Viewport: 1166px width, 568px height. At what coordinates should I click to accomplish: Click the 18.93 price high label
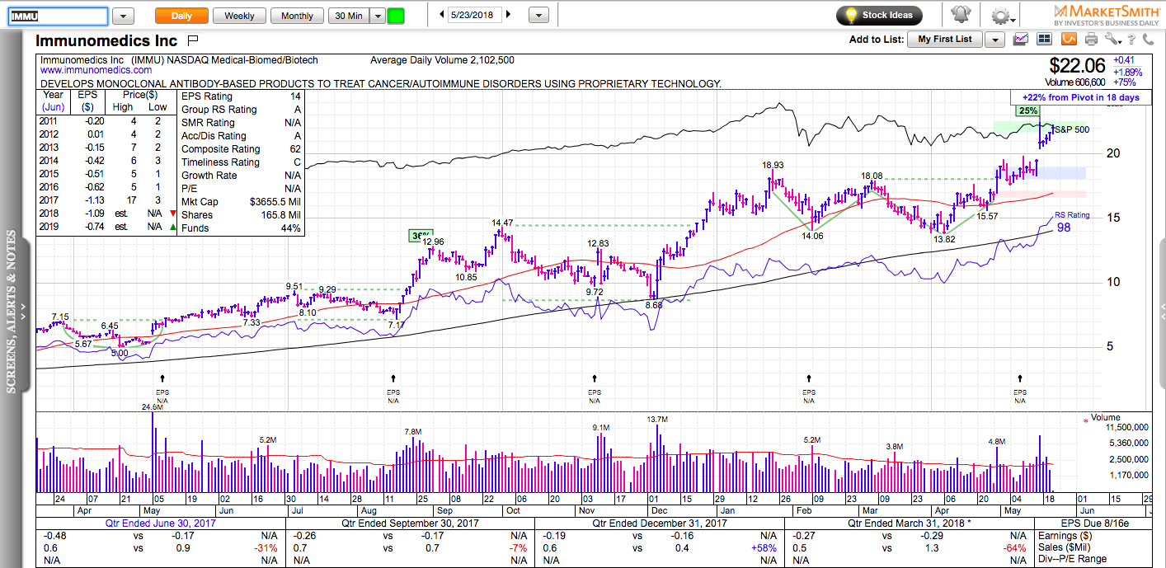point(773,165)
